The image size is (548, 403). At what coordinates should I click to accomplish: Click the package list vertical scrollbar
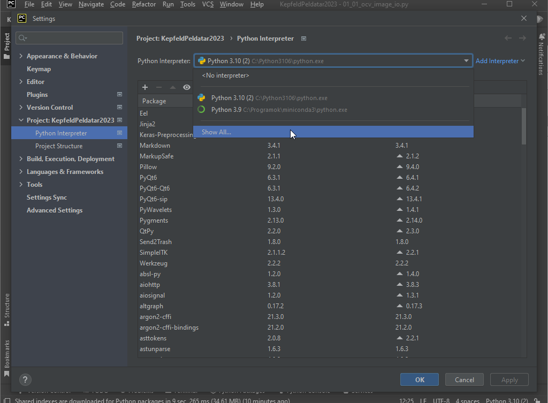pos(523,126)
